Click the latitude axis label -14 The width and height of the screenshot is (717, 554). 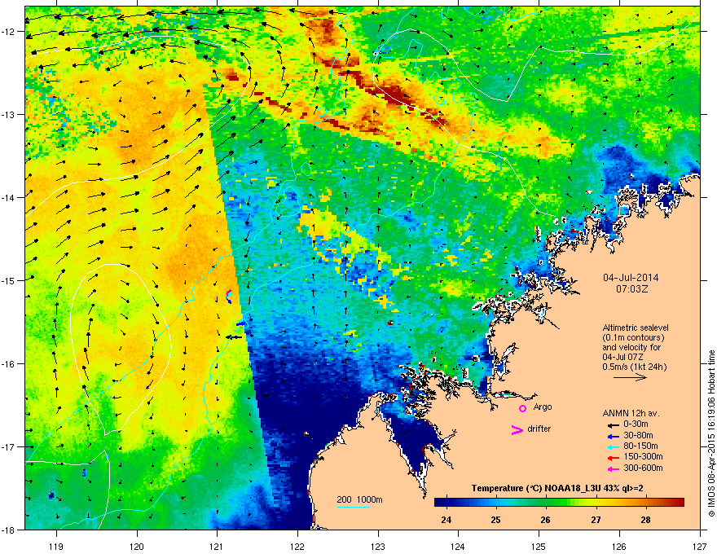tap(9, 197)
